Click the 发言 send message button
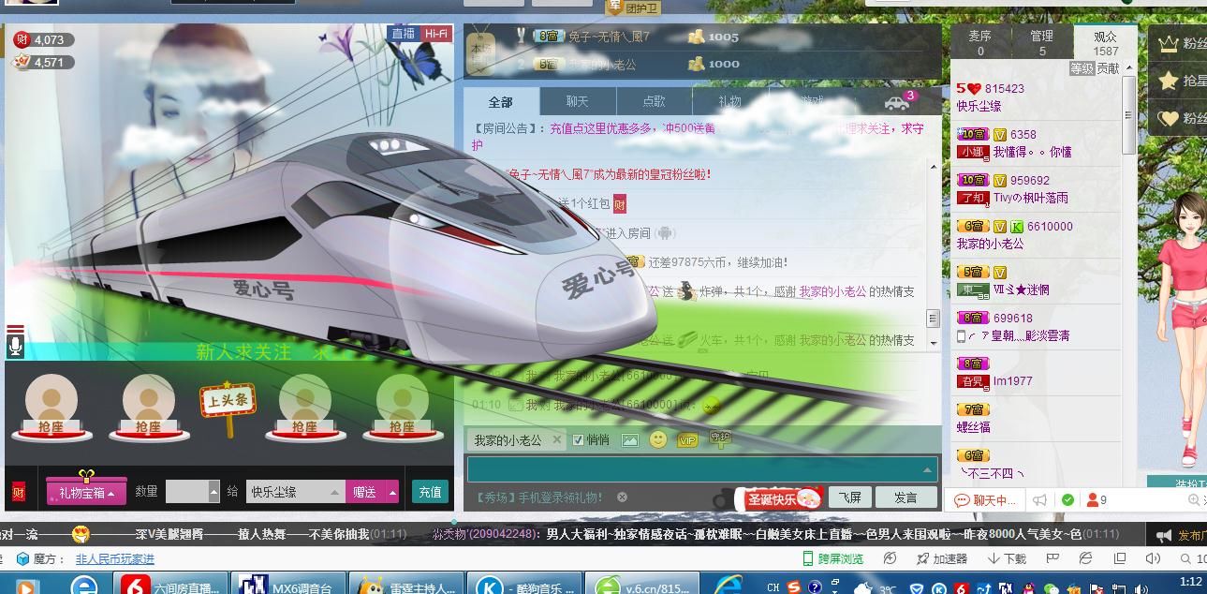 906,497
